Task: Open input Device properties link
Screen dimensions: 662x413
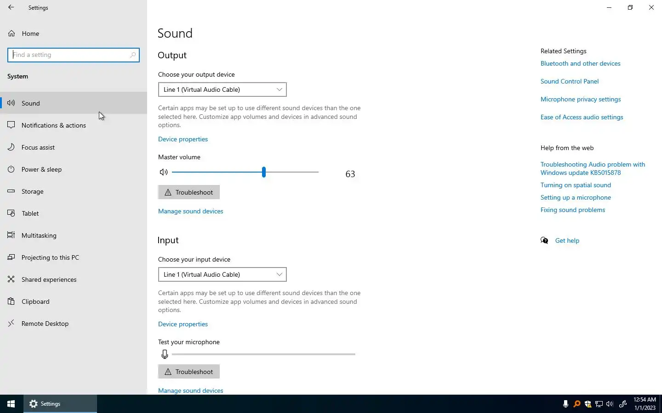Action: point(183,324)
